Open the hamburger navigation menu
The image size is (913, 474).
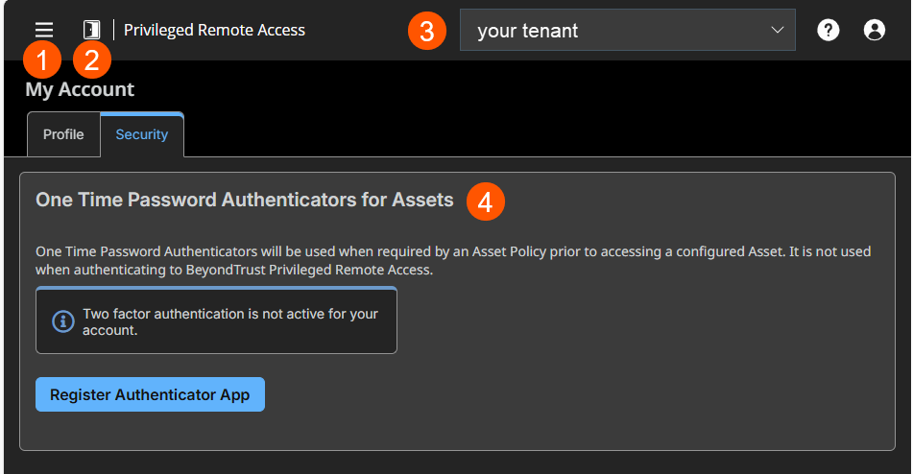[x=43, y=30]
